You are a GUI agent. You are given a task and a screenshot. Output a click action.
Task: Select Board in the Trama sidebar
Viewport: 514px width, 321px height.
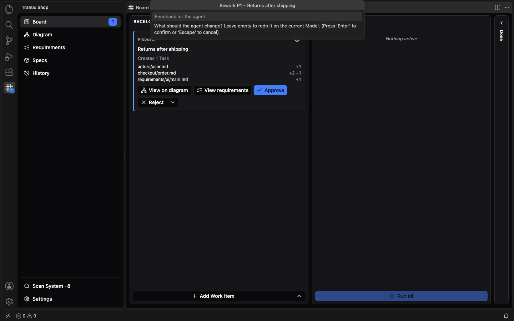tap(70, 22)
